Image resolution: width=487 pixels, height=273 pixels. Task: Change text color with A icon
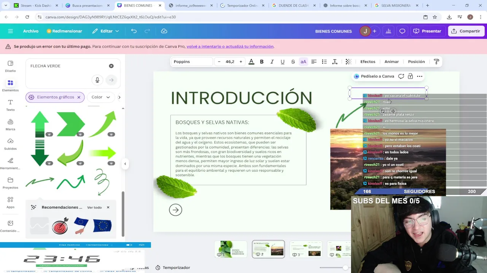coord(251,61)
